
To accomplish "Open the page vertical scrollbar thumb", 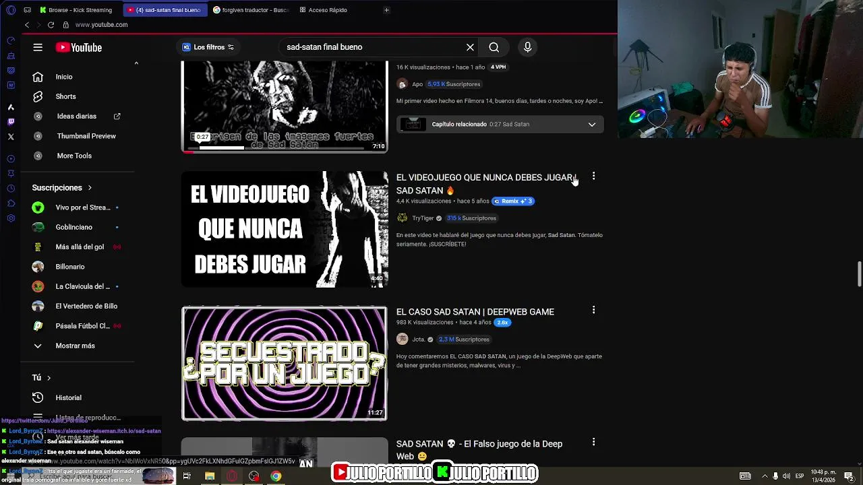I will (x=859, y=274).
